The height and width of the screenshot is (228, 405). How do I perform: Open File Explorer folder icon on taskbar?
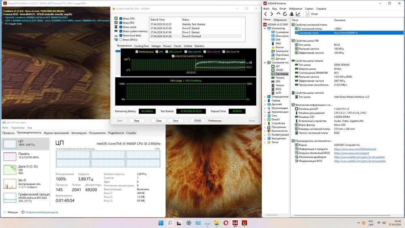pyautogui.click(x=216, y=223)
